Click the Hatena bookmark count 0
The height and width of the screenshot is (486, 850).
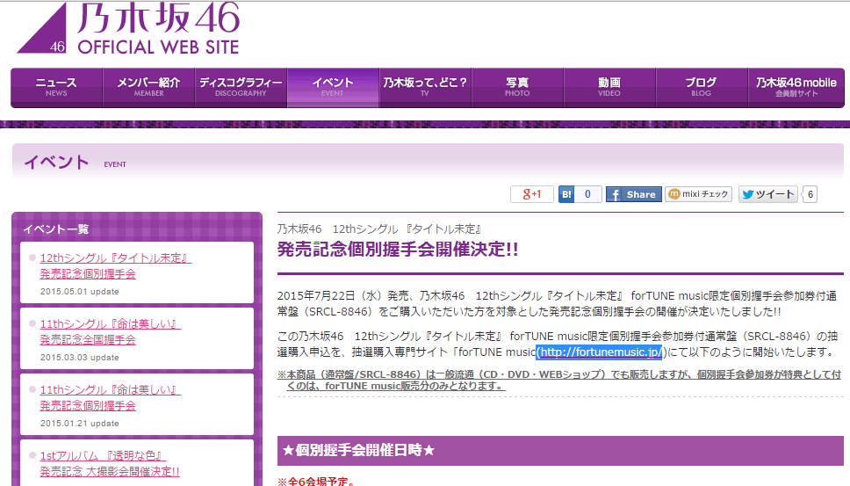[587, 194]
